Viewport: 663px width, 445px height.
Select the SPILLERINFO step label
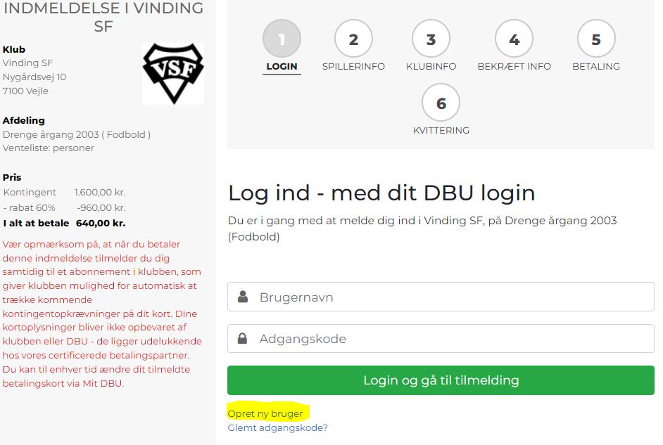coord(353,66)
